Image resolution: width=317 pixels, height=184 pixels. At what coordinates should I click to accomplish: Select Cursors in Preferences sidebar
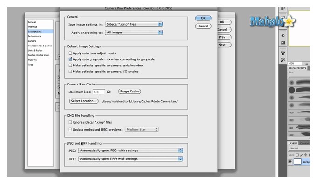point(32,41)
